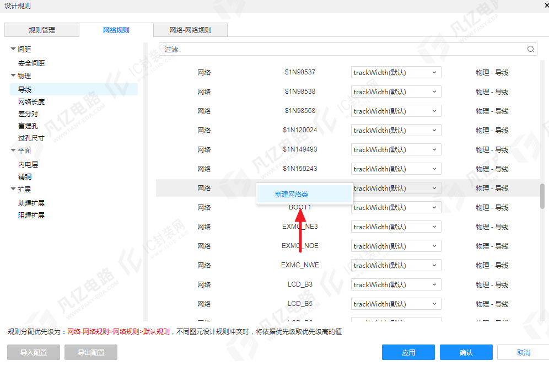
Task: Open 助焊扩展 rule category
Action: click(x=31, y=203)
